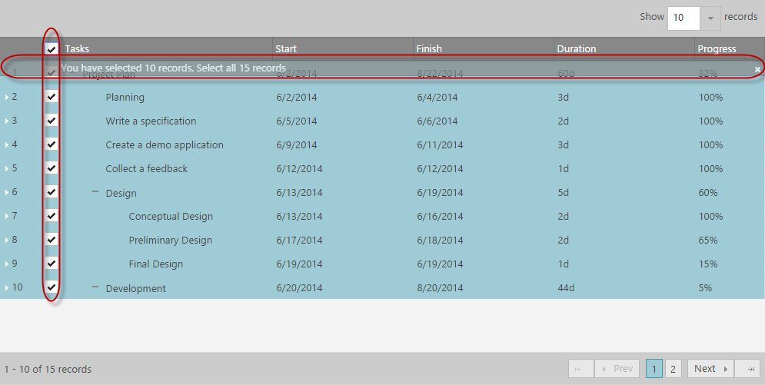Click row indicator arrow for row 5
This screenshot has width=765, height=385.
(7, 169)
